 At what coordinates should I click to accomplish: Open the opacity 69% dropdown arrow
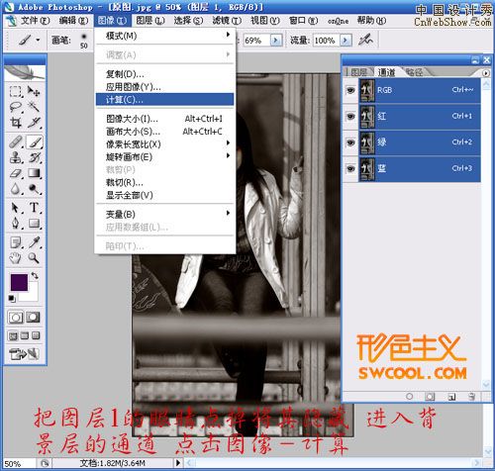pos(275,41)
